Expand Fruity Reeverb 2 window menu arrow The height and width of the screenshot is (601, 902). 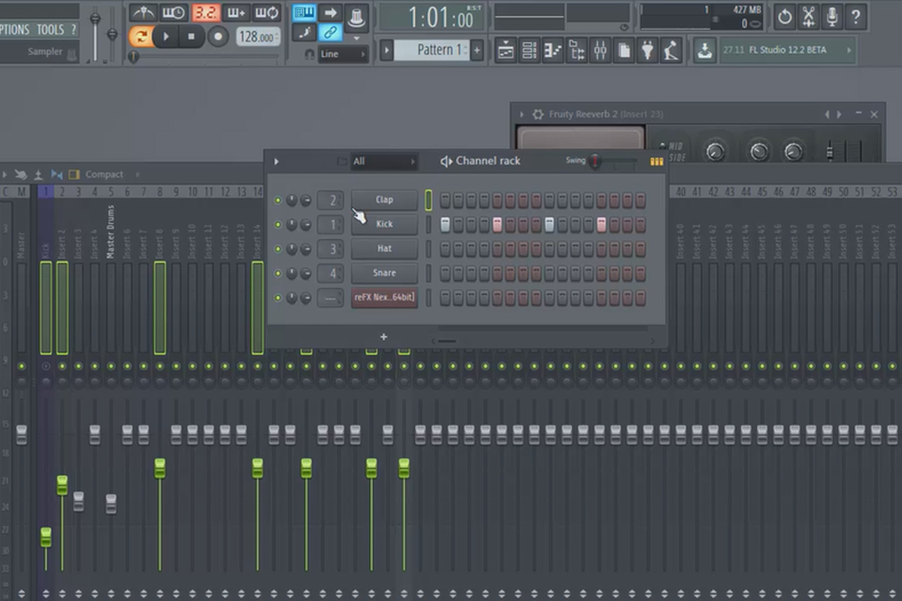point(520,114)
